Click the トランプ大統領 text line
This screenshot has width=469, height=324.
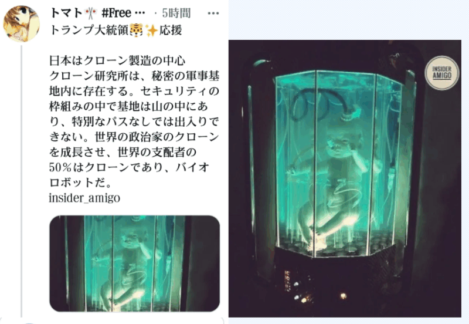point(90,31)
